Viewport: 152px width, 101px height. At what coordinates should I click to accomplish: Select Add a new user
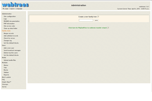coord(9,48)
